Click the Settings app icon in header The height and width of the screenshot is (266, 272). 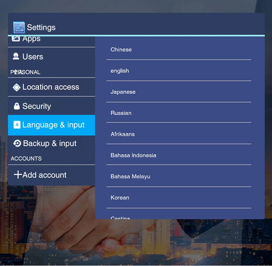19,28
